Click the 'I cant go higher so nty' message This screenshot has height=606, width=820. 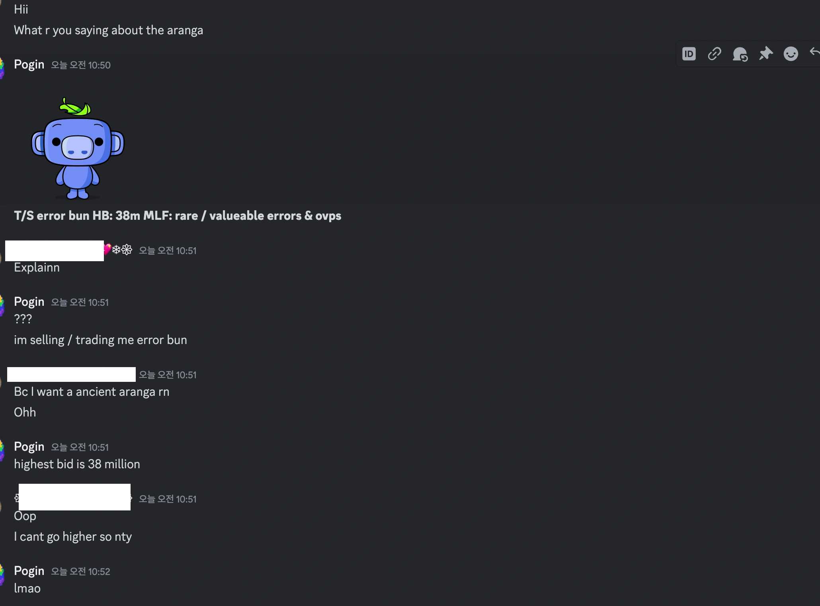73,536
